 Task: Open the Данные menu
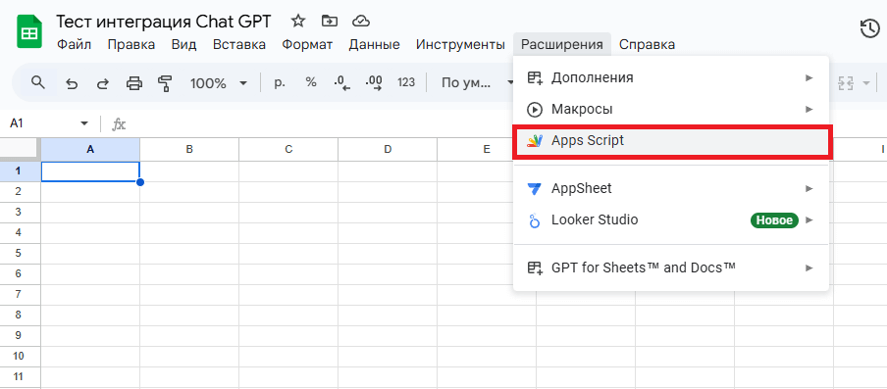coord(374,45)
